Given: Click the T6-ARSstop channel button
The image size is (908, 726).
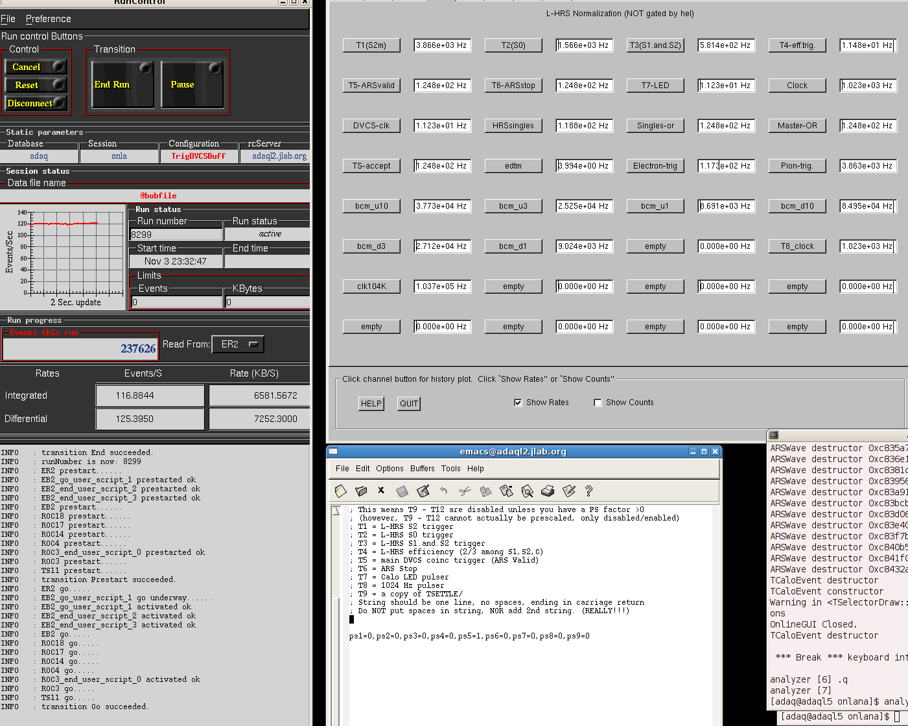Looking at the screenshot, I should (513, 86).
